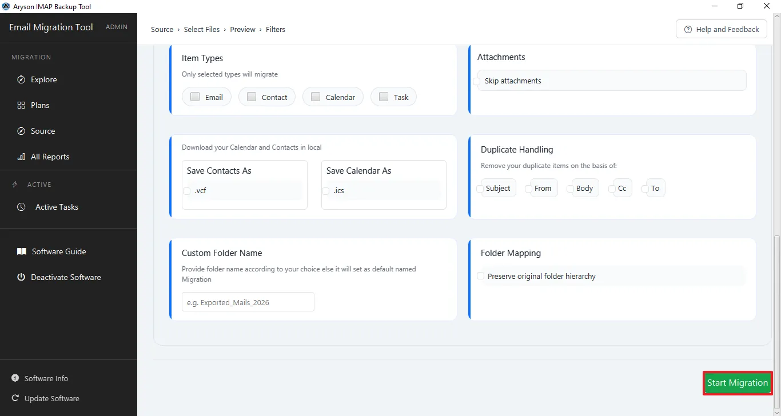
Task: Enable the Contact item type checkbox
Action: point(252,97)
